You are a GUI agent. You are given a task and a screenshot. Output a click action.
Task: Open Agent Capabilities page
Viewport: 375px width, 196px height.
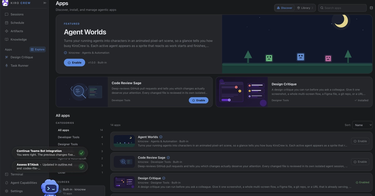(24, 183)
